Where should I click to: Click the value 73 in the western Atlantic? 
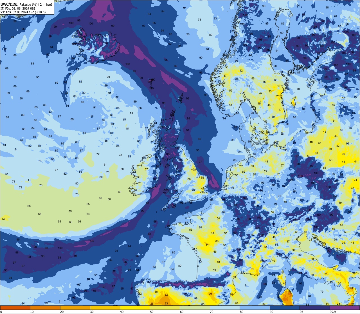[13, 181]
